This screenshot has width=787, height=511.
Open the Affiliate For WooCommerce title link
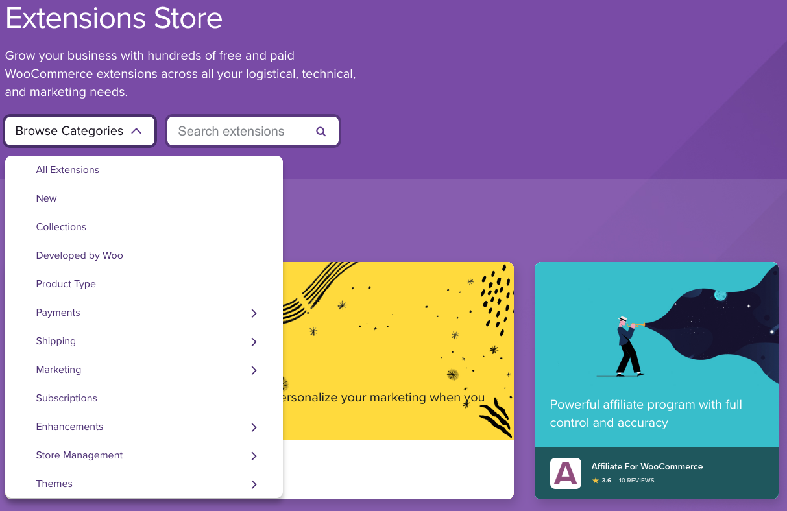(647, 466)
